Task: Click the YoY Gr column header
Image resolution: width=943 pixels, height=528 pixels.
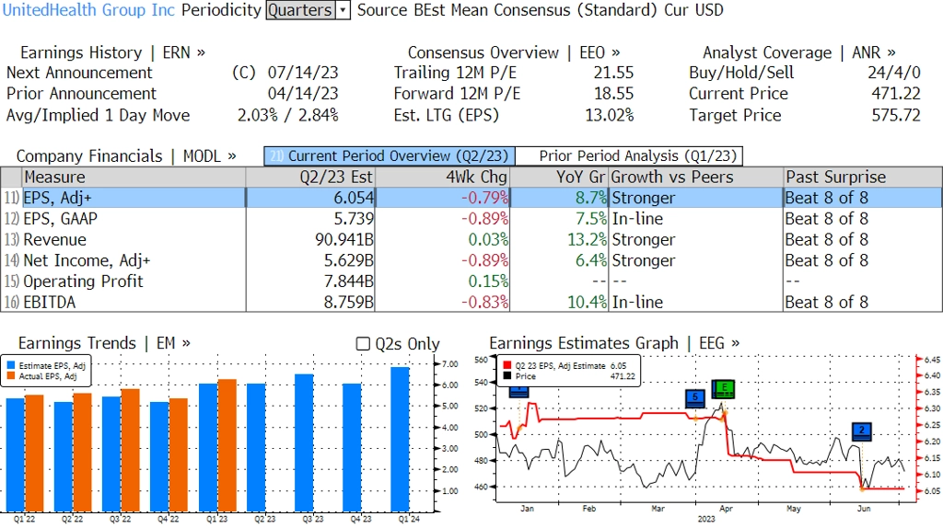Action: click(560, 178)
